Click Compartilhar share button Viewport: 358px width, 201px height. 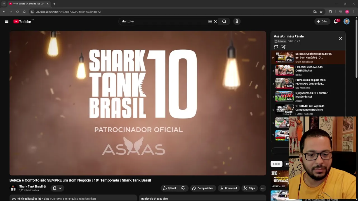[x=203, y=188]
